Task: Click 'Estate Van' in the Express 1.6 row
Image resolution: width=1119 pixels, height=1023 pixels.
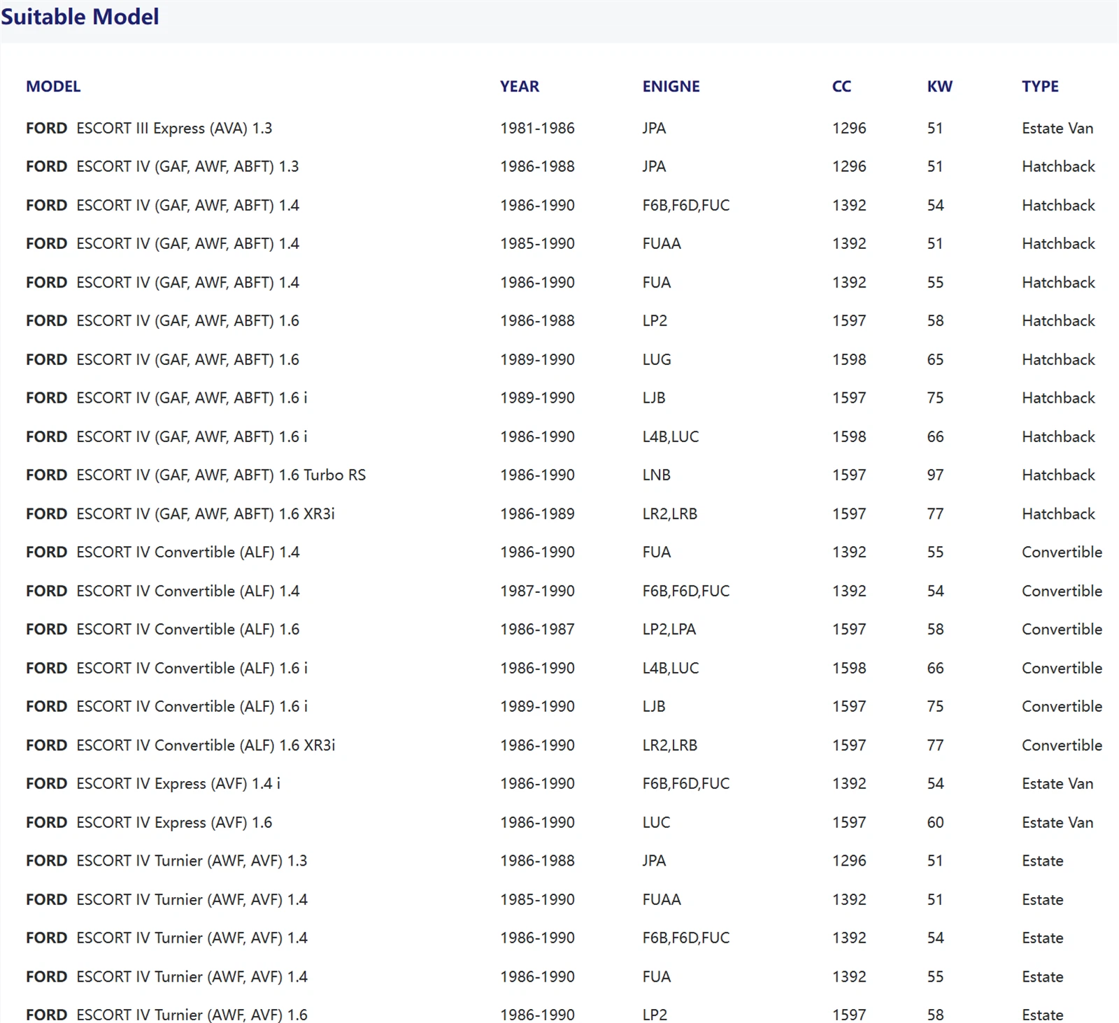Action: pos(1057,822)
